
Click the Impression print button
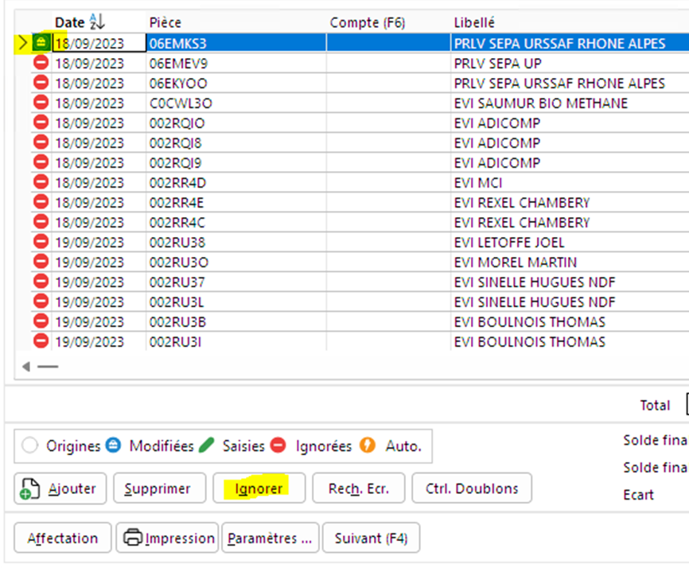point(168,539)
